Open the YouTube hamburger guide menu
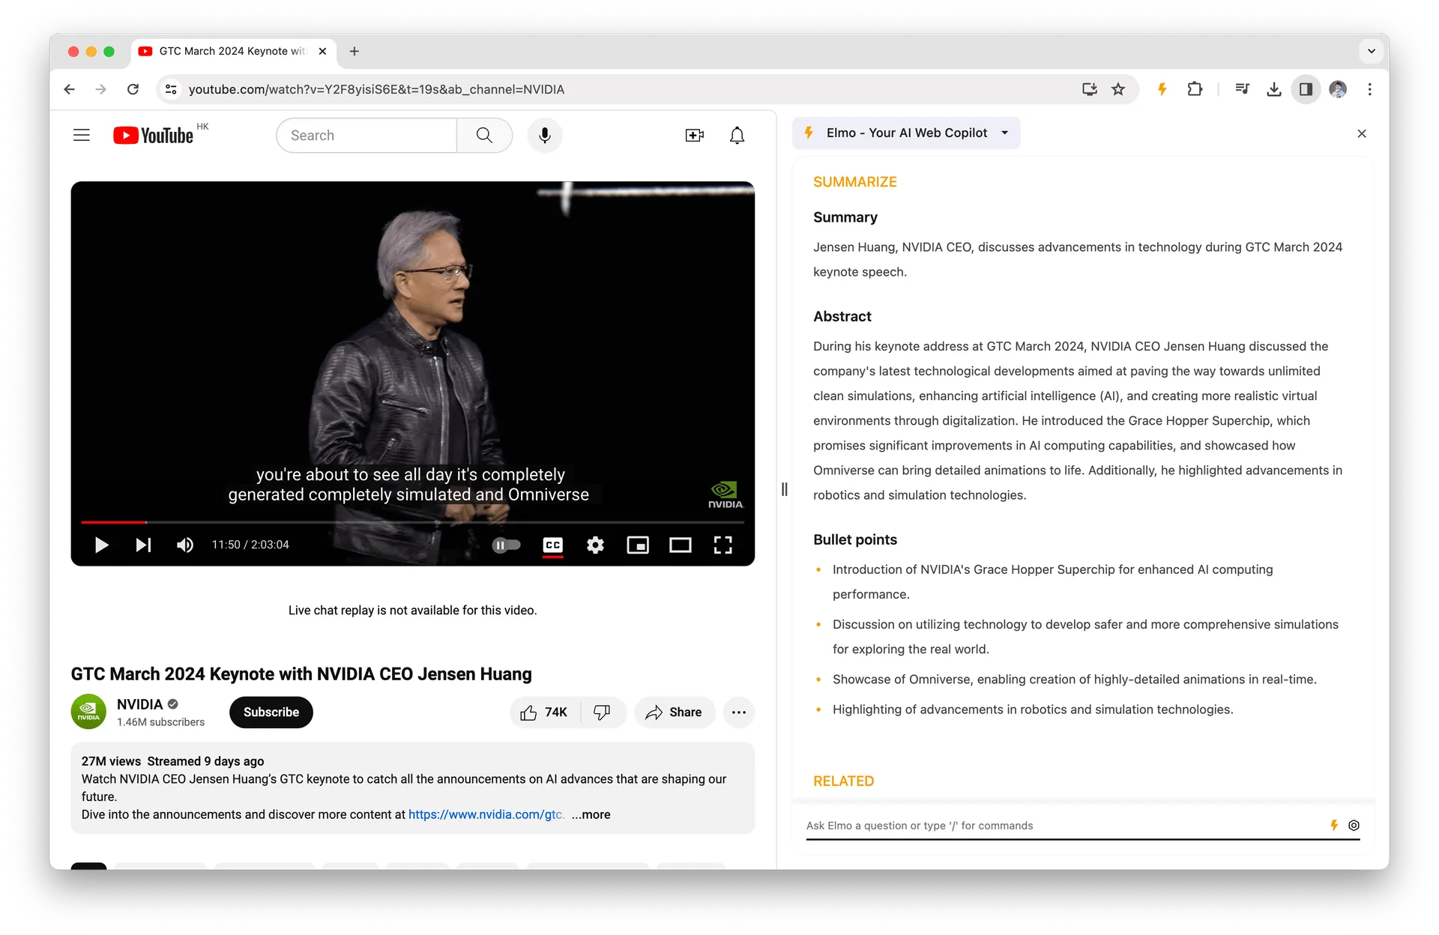This screenshot has height=935, width=1439. pyautogui.click(x=82, y=136)
